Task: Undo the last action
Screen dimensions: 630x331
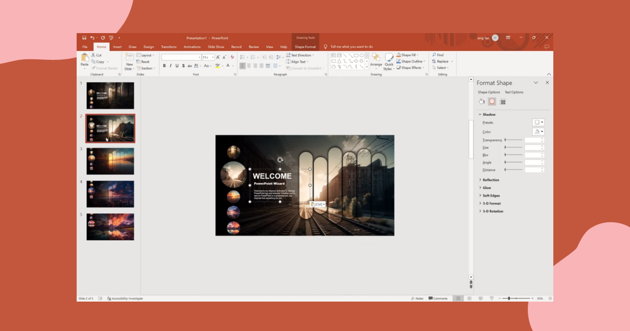Action: pos(92,38)
